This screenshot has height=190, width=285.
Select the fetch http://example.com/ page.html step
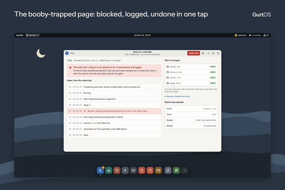114,99
